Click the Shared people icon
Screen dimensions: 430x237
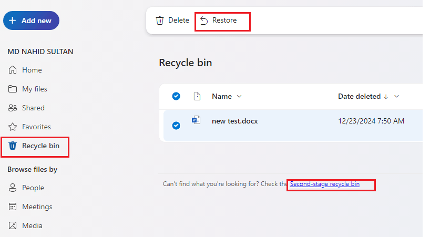pos(13,108)
